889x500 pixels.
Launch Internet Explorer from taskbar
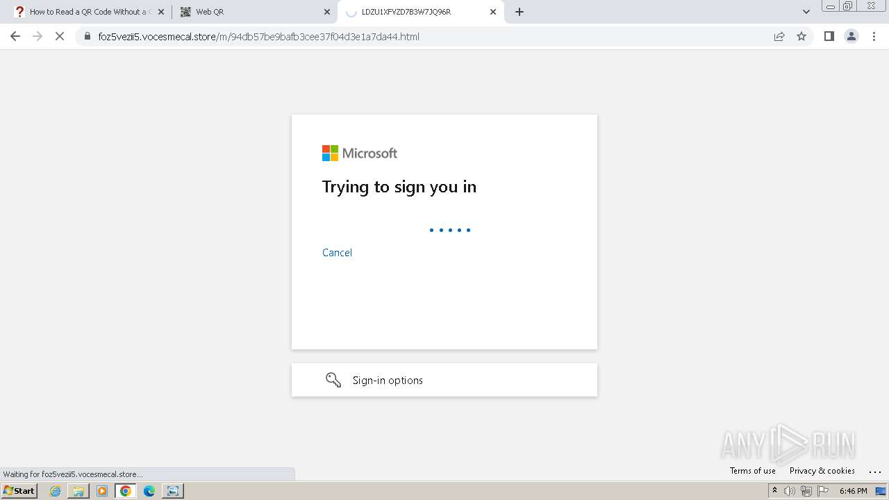point(56,491)
